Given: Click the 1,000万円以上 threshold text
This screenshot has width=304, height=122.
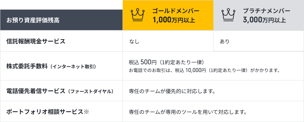Looking at the screenshot, I should pyautogui.click(x=174, y=20).
